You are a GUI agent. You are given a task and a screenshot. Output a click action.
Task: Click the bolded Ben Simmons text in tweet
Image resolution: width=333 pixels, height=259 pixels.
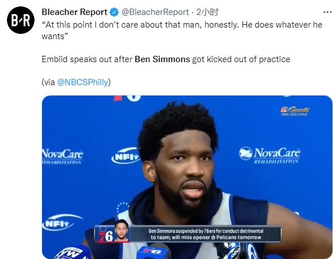coord(162,59)
